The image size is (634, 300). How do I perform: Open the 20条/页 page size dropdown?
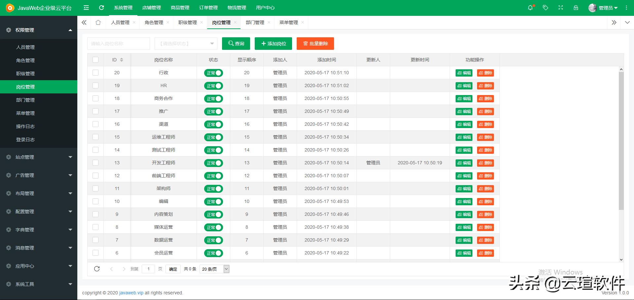point(214,269)
